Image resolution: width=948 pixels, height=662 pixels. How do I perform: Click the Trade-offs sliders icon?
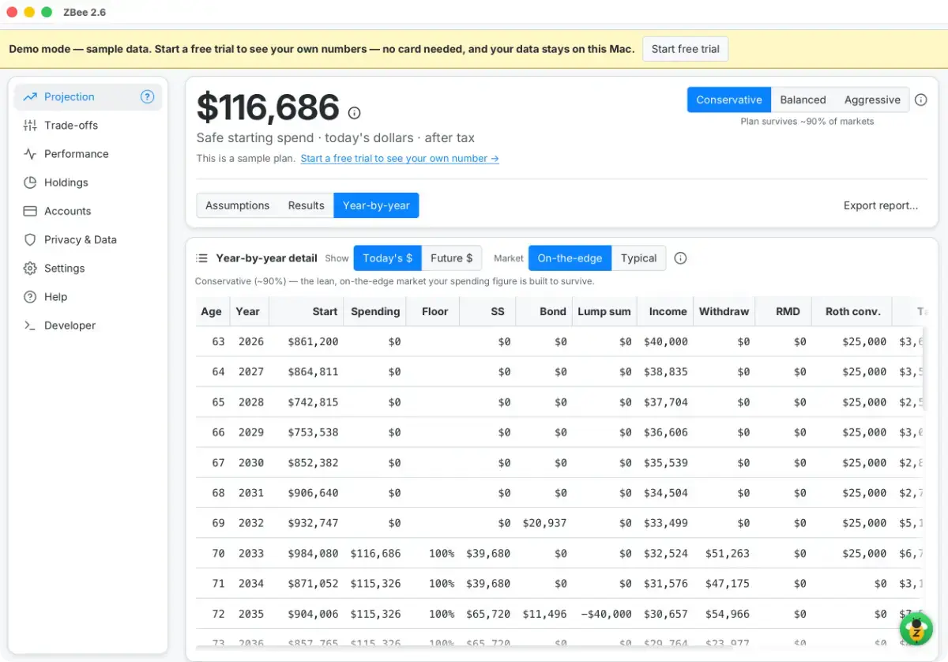[x=30, y=126]
